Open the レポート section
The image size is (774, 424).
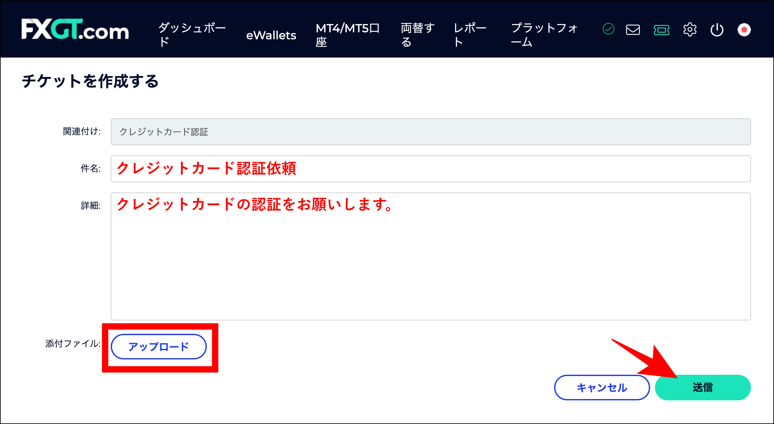coord(470,35)
